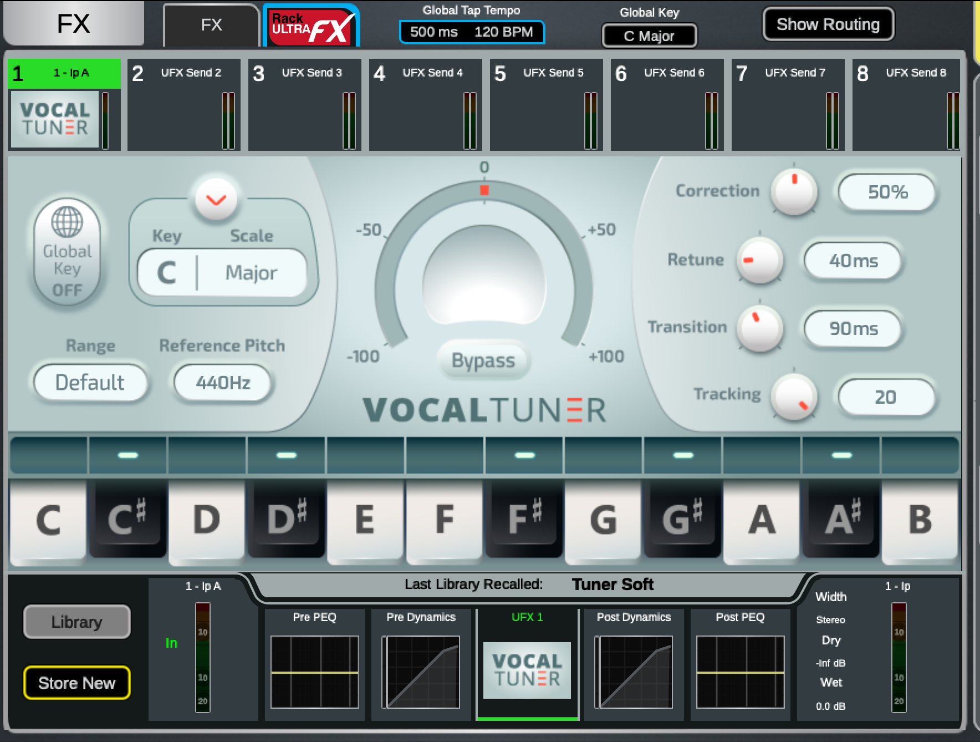Click the 90ms Transition value box
This screenshot has height=742, width=980.
click(853, 328)
